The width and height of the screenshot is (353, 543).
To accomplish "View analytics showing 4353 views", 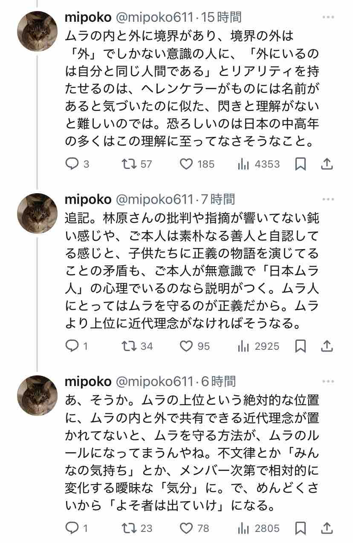I will pyautogui.click(x=243, y=164).
